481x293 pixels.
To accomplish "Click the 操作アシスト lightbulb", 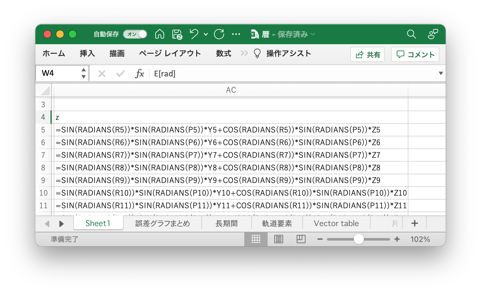I will 257,53.
